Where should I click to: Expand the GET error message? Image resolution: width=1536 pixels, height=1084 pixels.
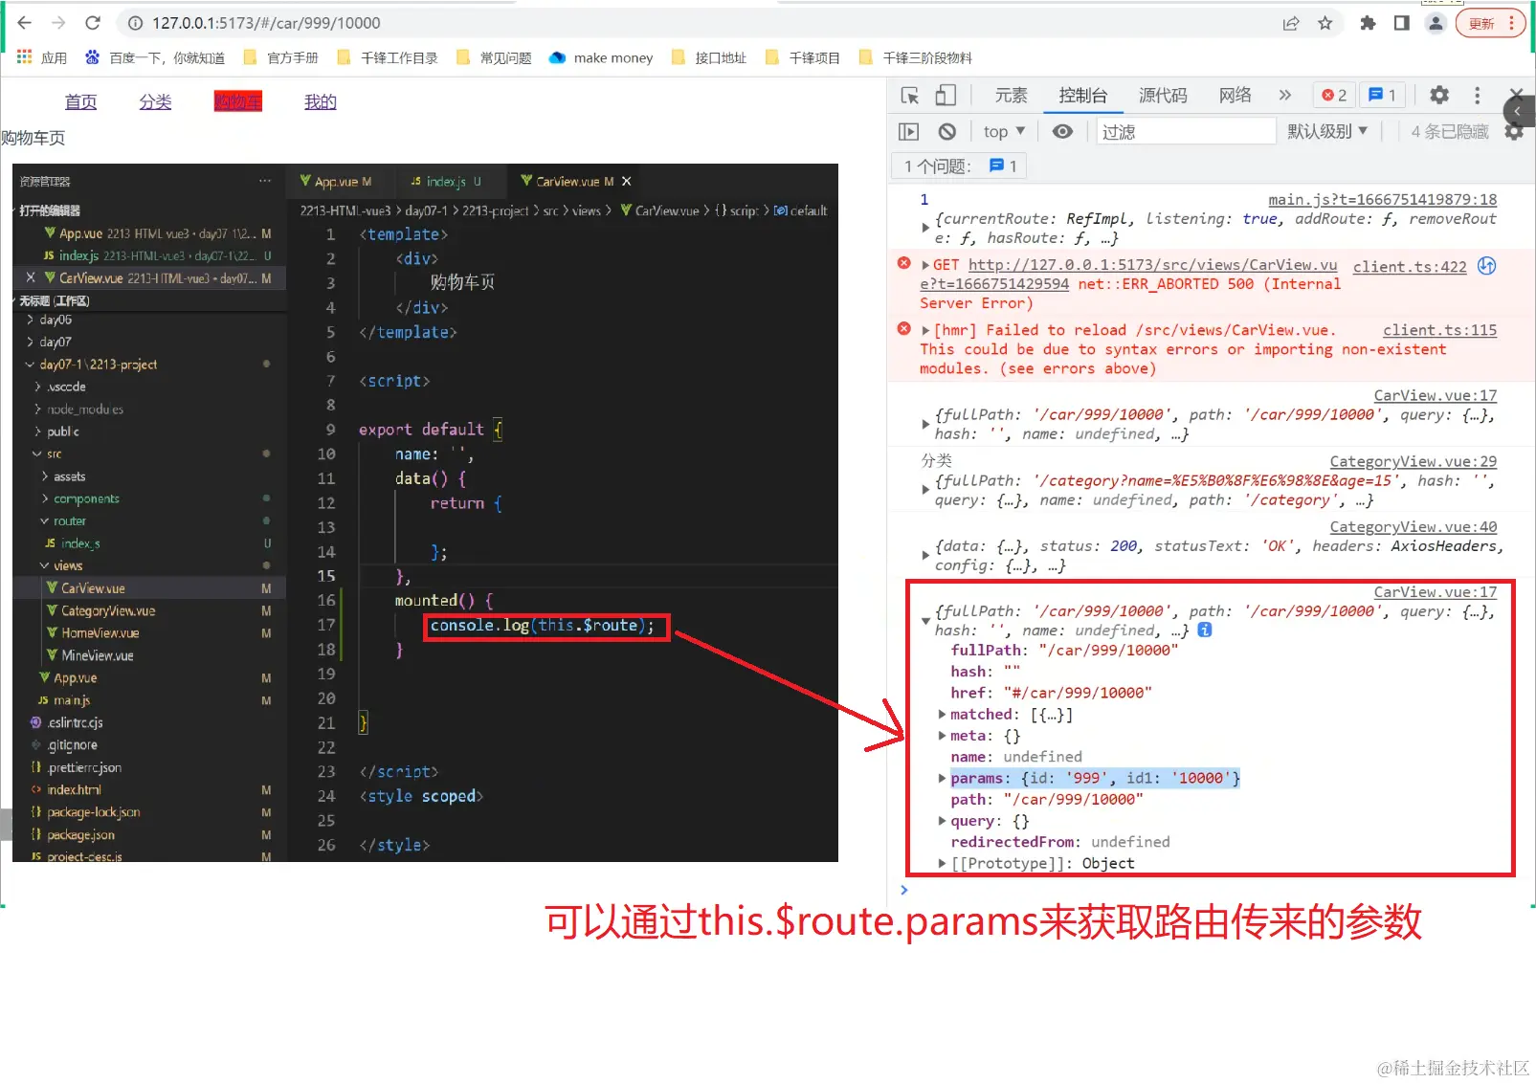pyautogui.click(x=925, y=265)
